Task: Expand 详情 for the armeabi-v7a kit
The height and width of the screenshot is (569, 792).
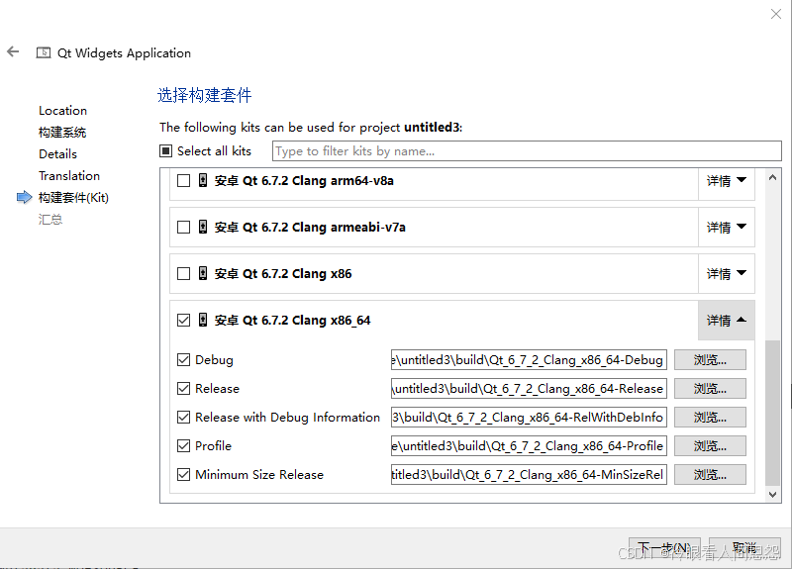Action: (727, 228)
